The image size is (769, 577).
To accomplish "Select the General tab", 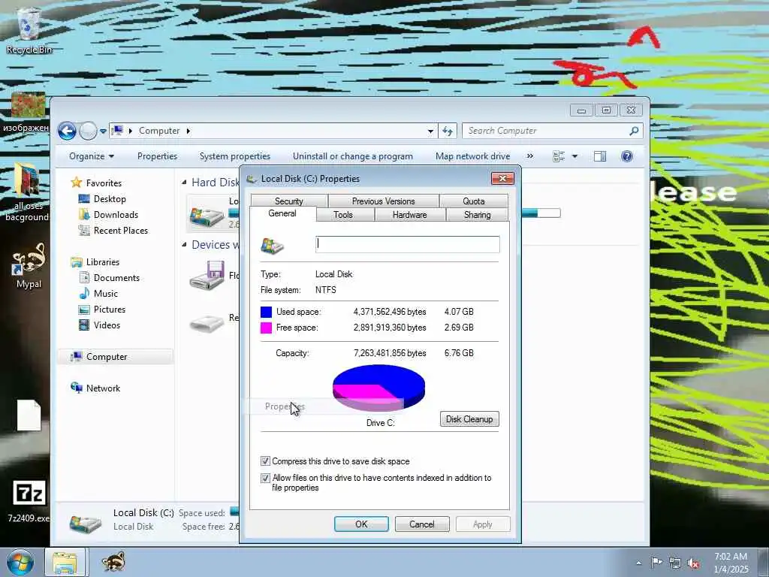I will pos(282,213).
